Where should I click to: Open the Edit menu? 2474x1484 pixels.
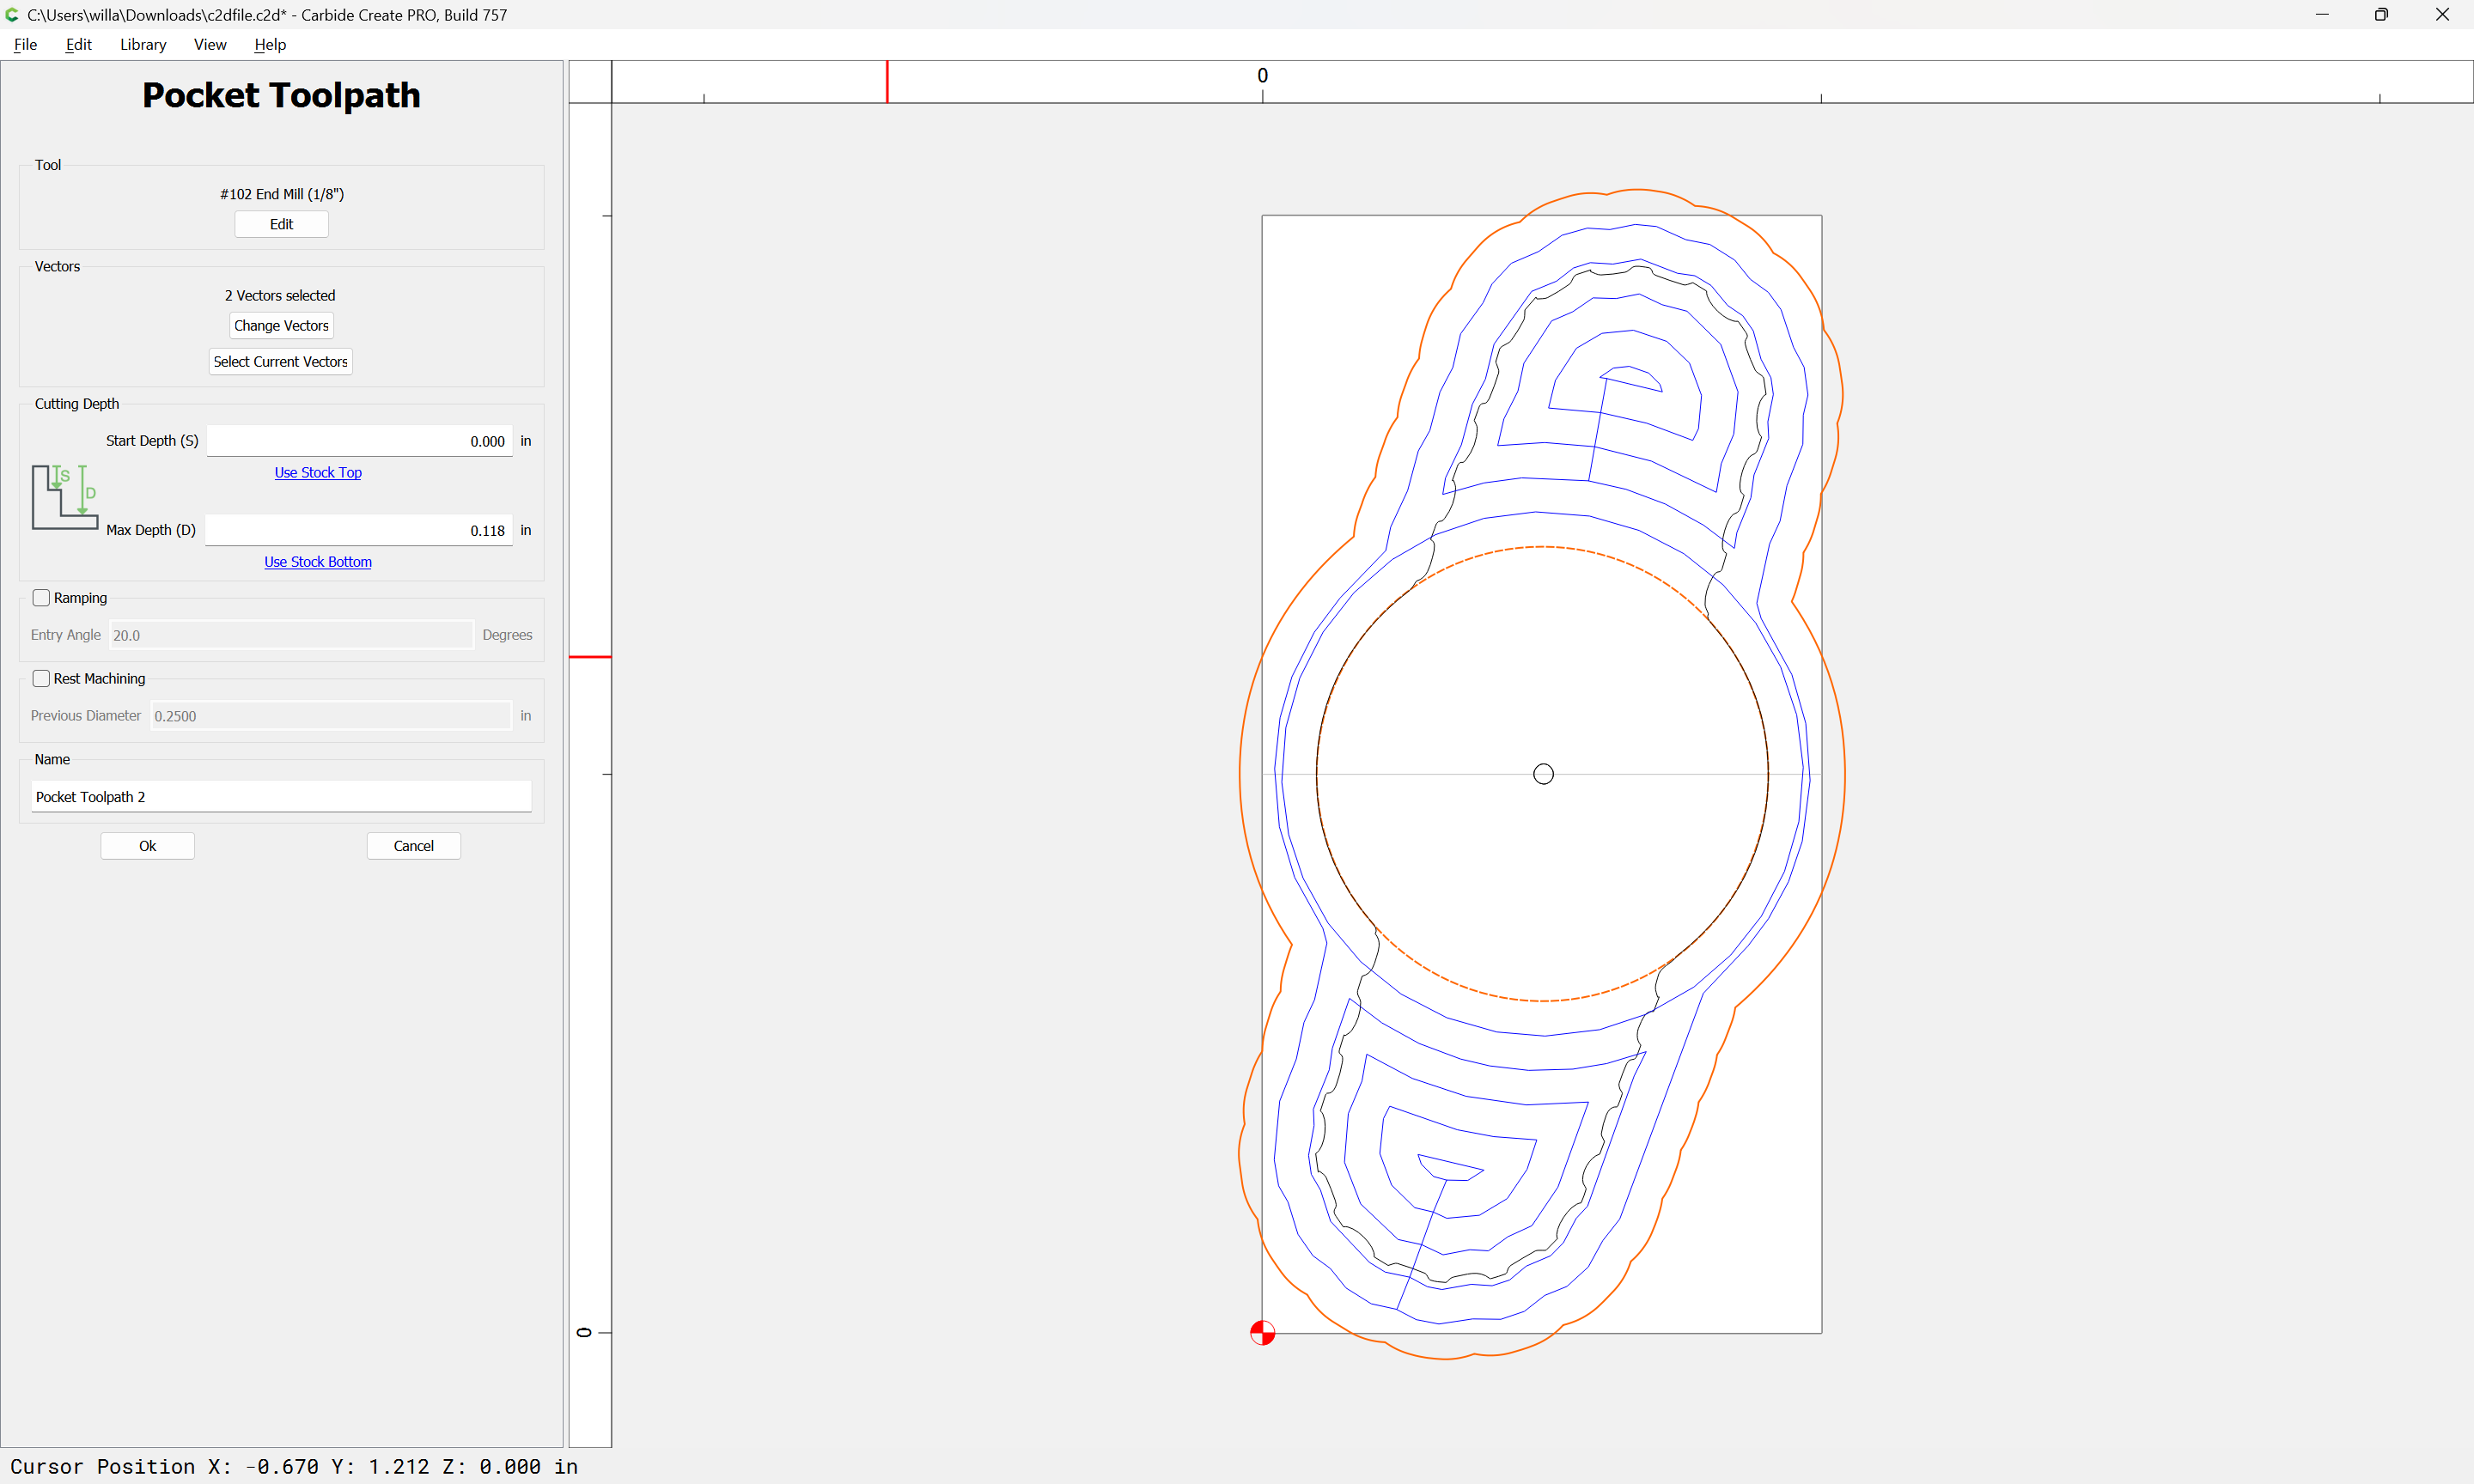[78, 44]
